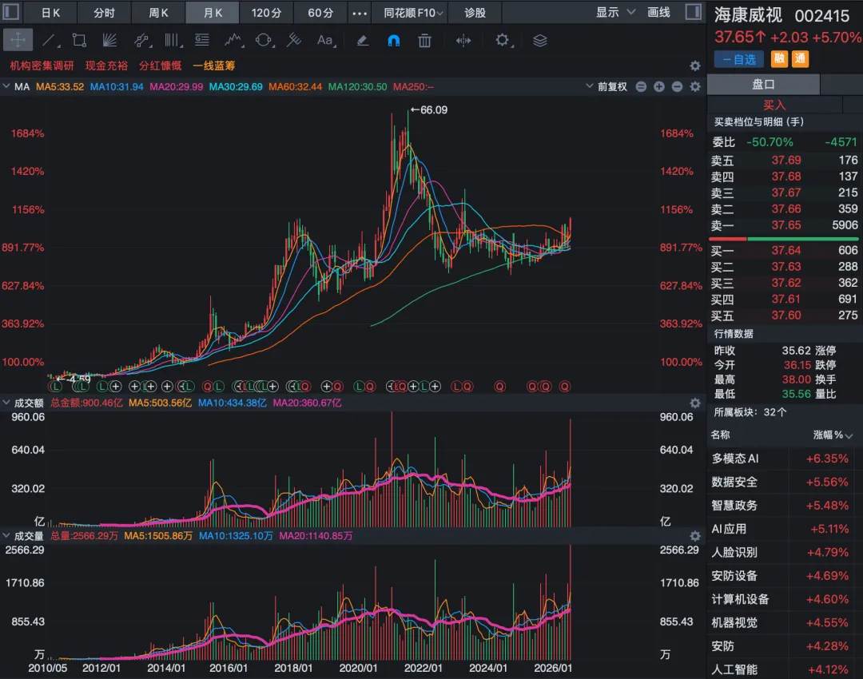Image resolution: width=863 pixels, height=679 pixels.
Task: Select the crosshair move cursor tool
Action: click(18, 40)
